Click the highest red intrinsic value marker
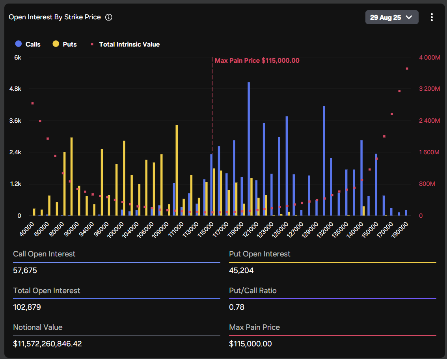The image size is (447, 359). [x=407, y=69]
